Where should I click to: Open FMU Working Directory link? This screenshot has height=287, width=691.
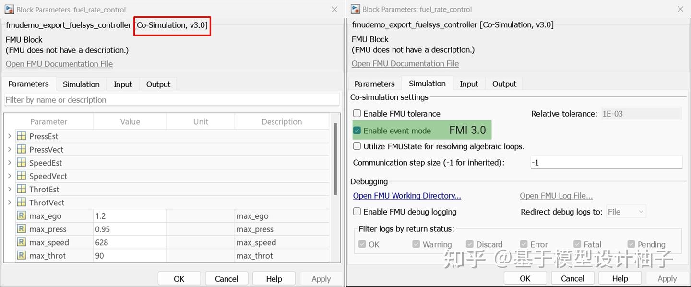[406, 195]
